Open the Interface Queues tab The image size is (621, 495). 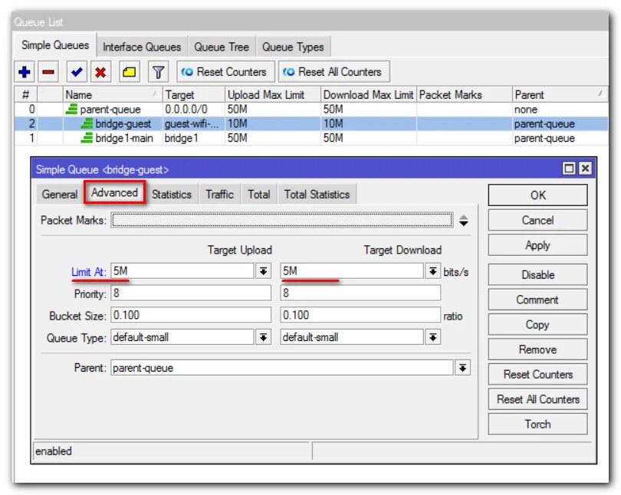(142, 47)
